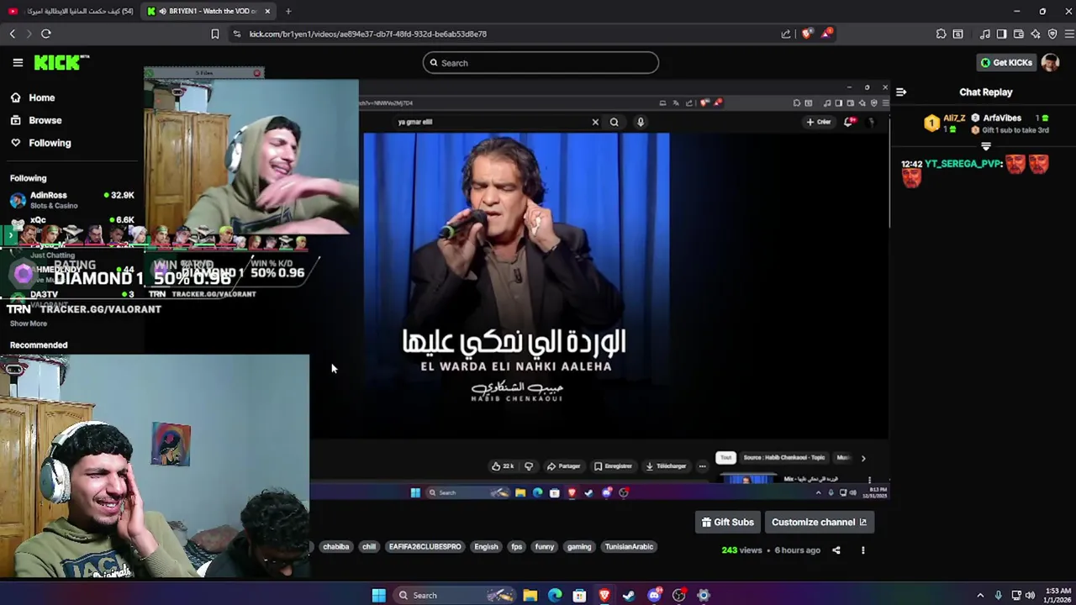The width and height of the screenshot is (1076, 605).
Task: Click the browser back arrow
Action: [x=13, y=34]
